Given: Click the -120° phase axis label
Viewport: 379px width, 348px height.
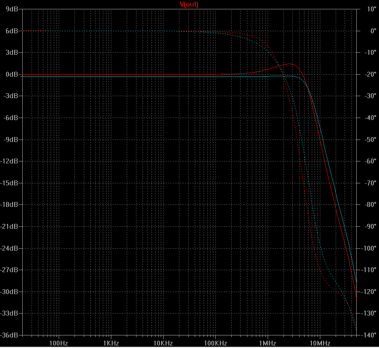Looking at the screenshot, I should tap(369, 292).
